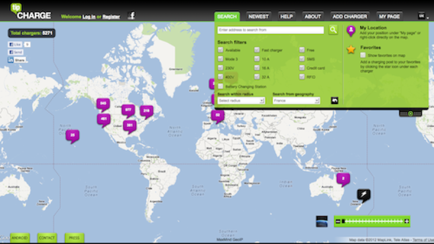Toggle the RFID filter checkbox
The image size is (434, 244).
302,76
